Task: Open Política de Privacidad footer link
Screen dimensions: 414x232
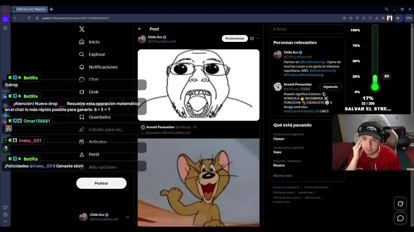Action: (316, 188)
